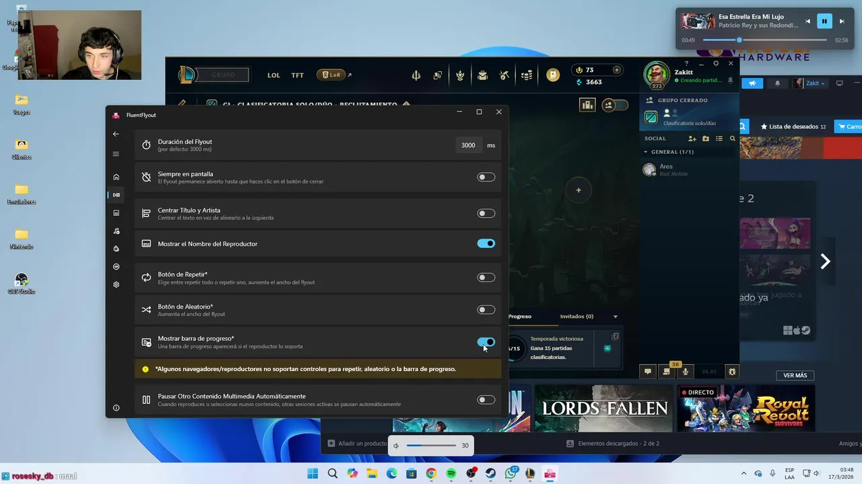
Task: Select friend Ares in League friends list
Action: tap(689, 169)
